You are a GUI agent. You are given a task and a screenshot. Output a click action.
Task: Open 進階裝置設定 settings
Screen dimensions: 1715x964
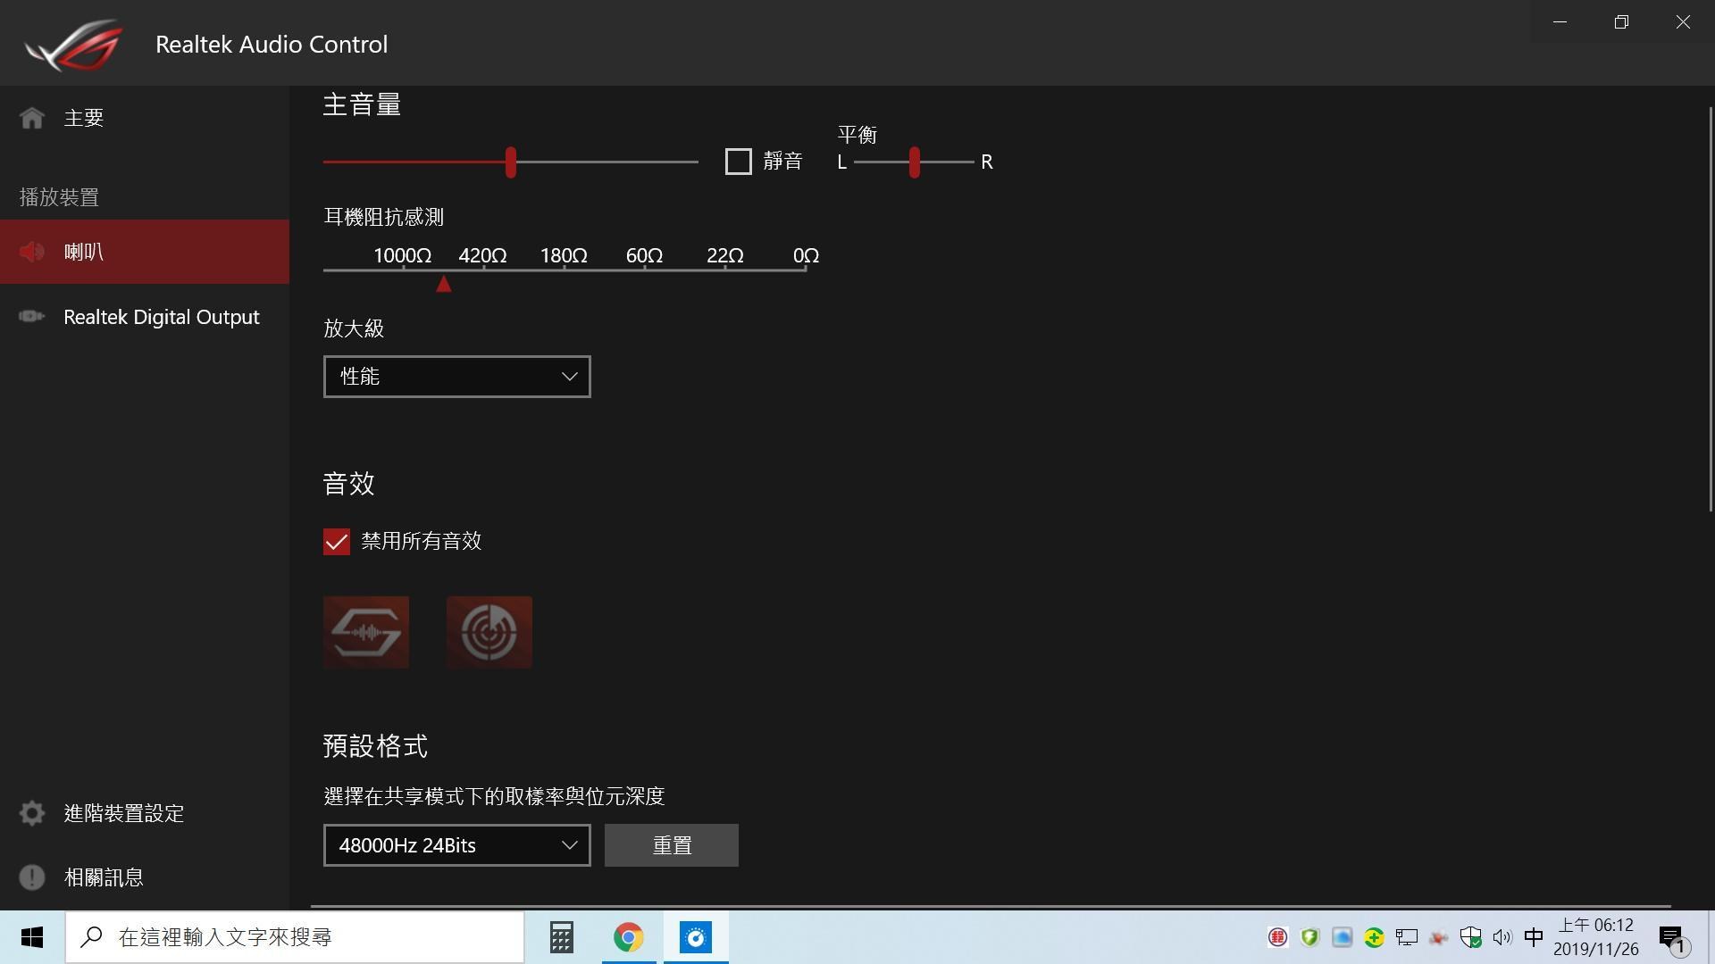pyautogui.click(x=123, y=812)
